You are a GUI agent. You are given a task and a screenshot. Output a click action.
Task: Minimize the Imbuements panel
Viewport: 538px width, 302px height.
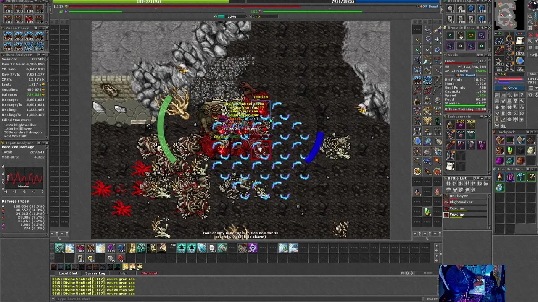pos(486,117)
